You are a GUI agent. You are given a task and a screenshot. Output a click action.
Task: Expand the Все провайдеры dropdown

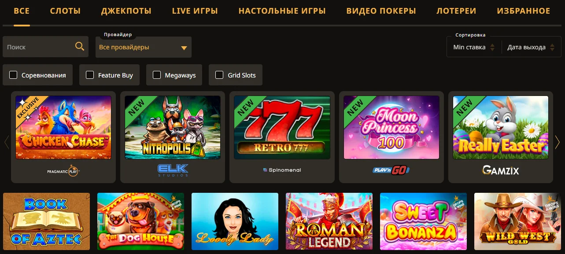[x=144, y=47]
